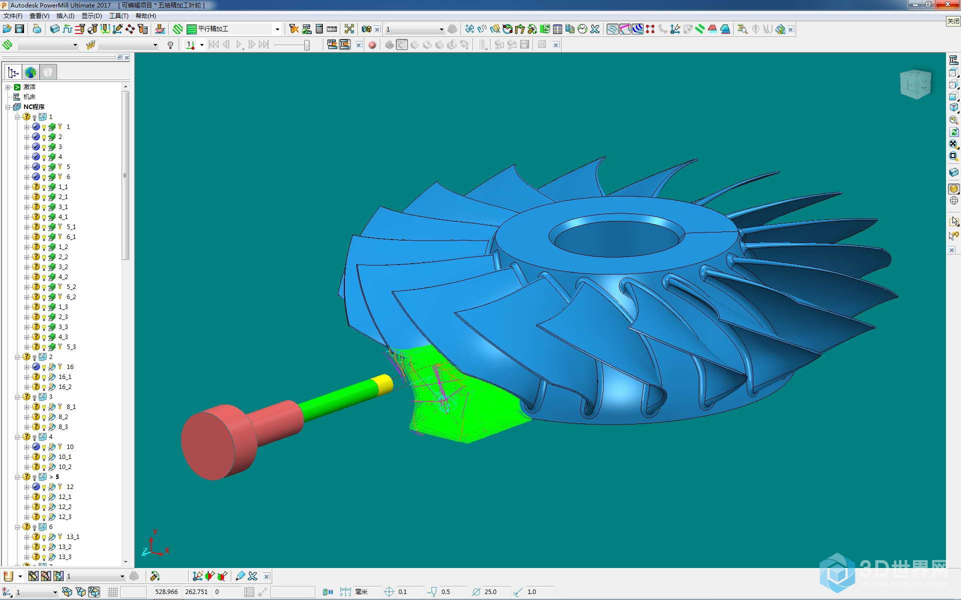Click go to end simulation button
This screenshot has height=600, width=961.
pyautogui.click(x=264, y=45)
